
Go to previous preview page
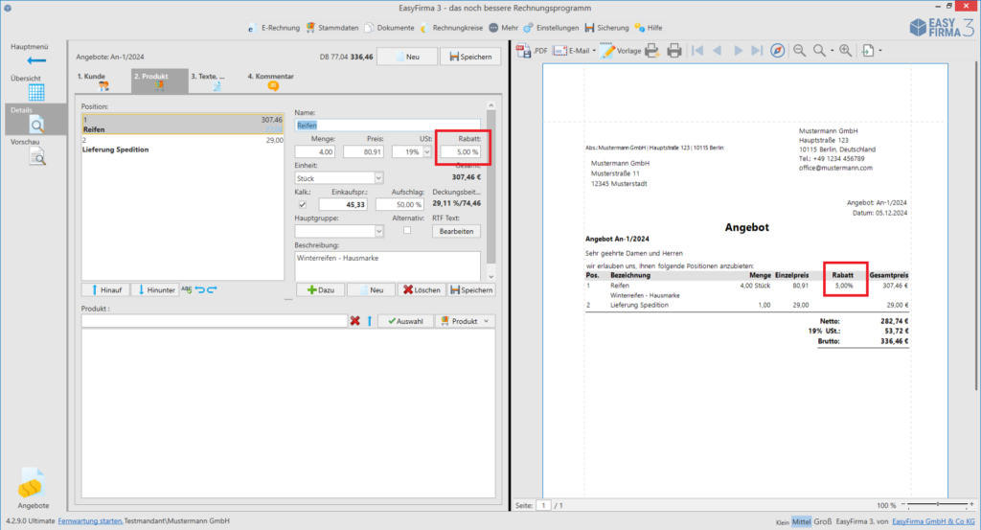pyautogui.click(x=718, y=51)
